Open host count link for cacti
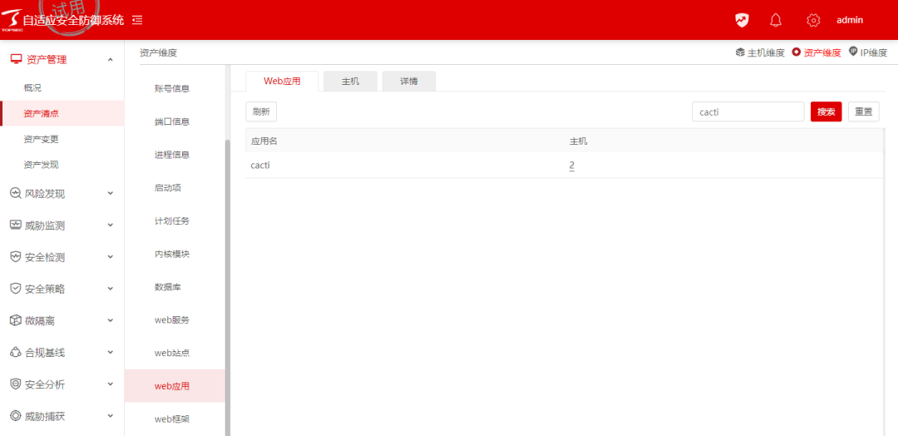The image size is (898, 436). pos(571,166)
